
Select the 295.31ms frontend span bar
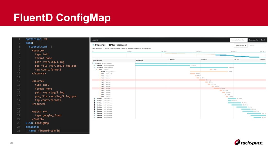pyautogui.click(x=163, y=65)
